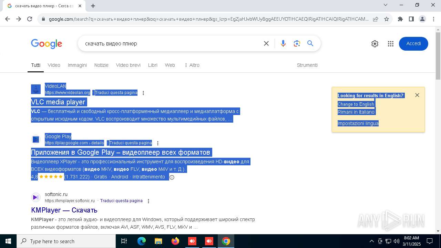Switch to the Notizie tab

[101, 65]
